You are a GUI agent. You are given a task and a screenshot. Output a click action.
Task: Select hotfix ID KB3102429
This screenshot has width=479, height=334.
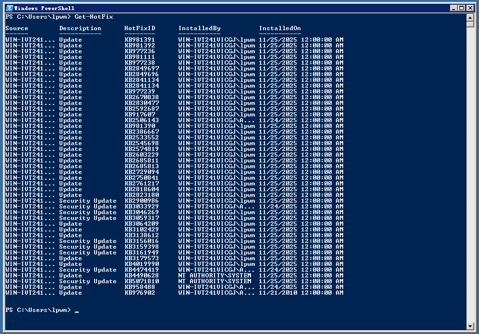(x=142, y=230)
